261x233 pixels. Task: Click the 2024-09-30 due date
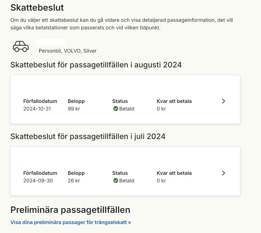pos(38,181)
